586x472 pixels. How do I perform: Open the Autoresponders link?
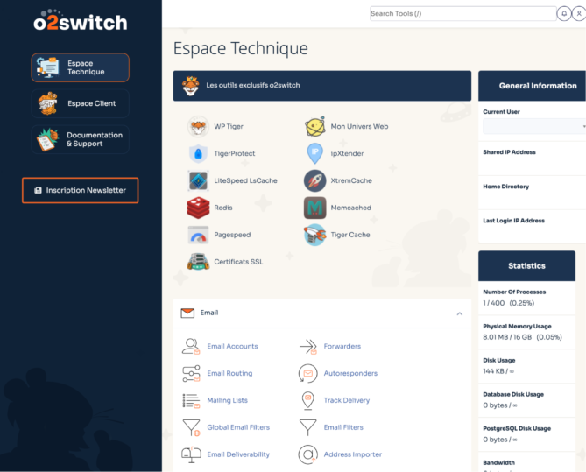click(x=350, y=373)
